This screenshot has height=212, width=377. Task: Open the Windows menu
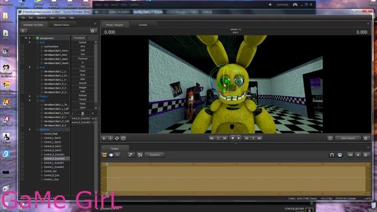[x=41, y=18]
